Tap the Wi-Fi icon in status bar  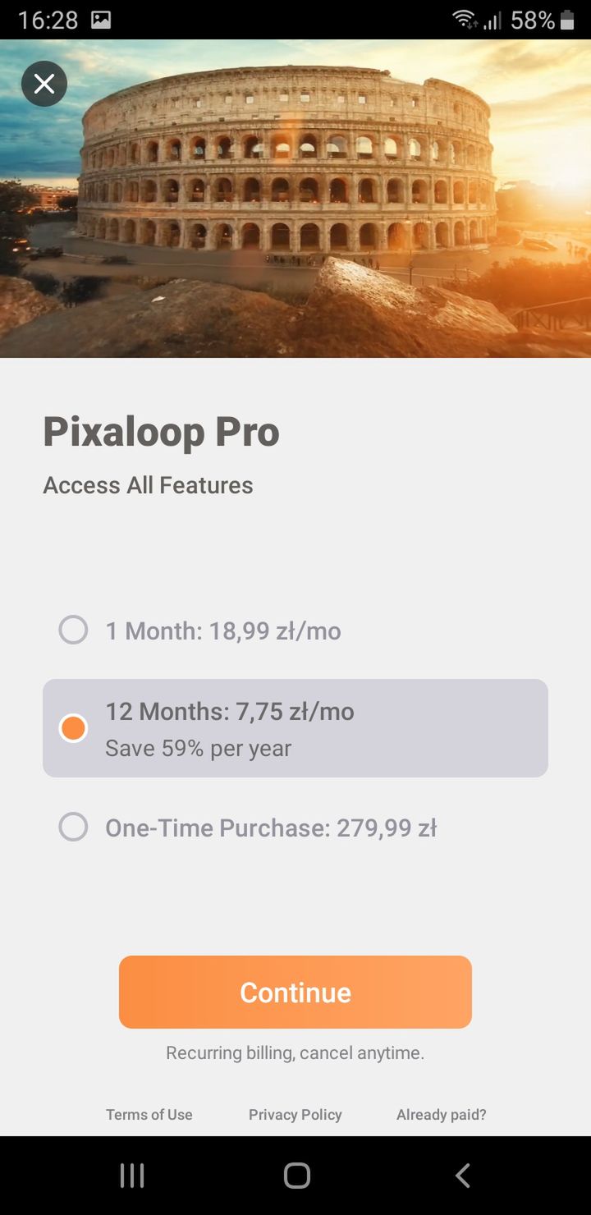click(x=465, y=20)
